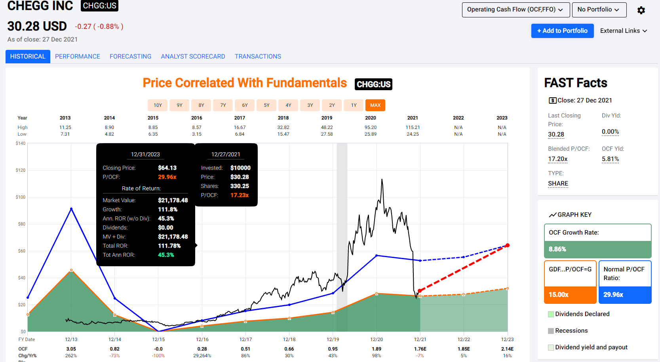Screen dimensions: 660x362
Task: Open the ANALYST SCORECARD tab
Action: [x=193, y=57]
